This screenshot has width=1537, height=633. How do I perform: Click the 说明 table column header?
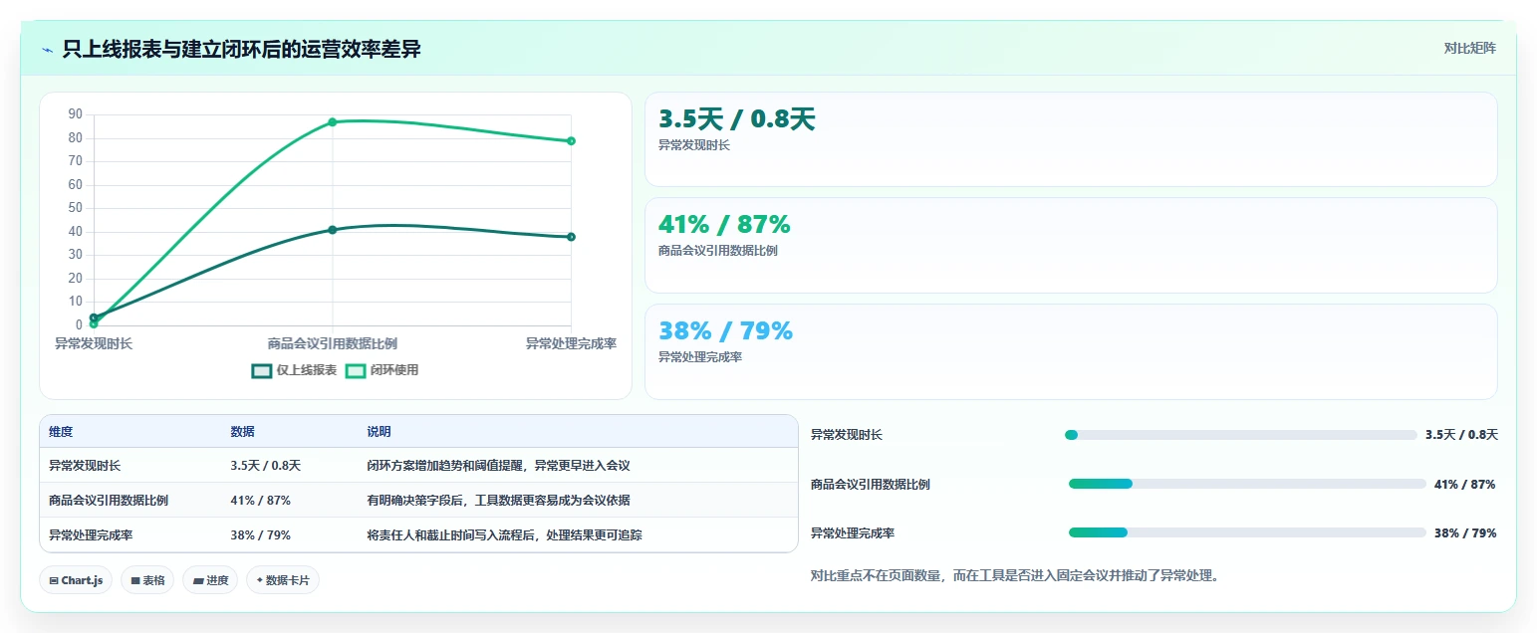[x=380, y=432]
